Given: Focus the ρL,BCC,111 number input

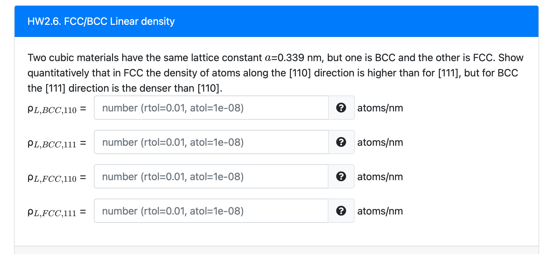Looking at the screenshot, I should (x=211, y=142).
